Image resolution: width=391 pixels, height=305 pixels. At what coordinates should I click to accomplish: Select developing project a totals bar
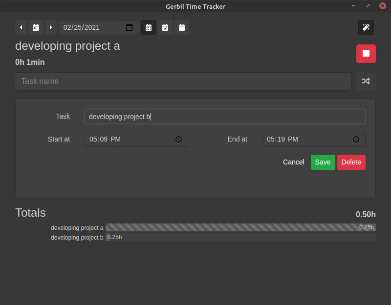tap(240, 227)
